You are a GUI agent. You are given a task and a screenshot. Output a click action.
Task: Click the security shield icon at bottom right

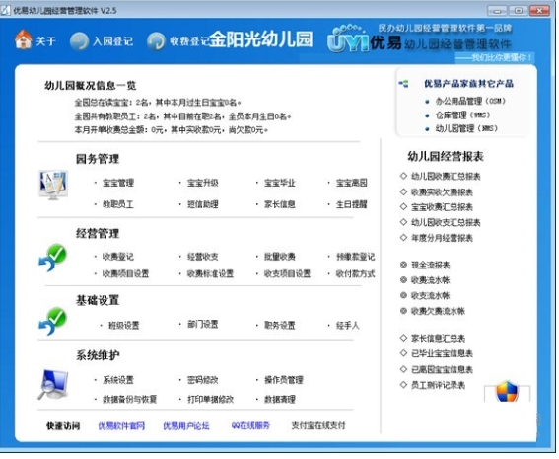pyautogui.click(x=507, y=392)
